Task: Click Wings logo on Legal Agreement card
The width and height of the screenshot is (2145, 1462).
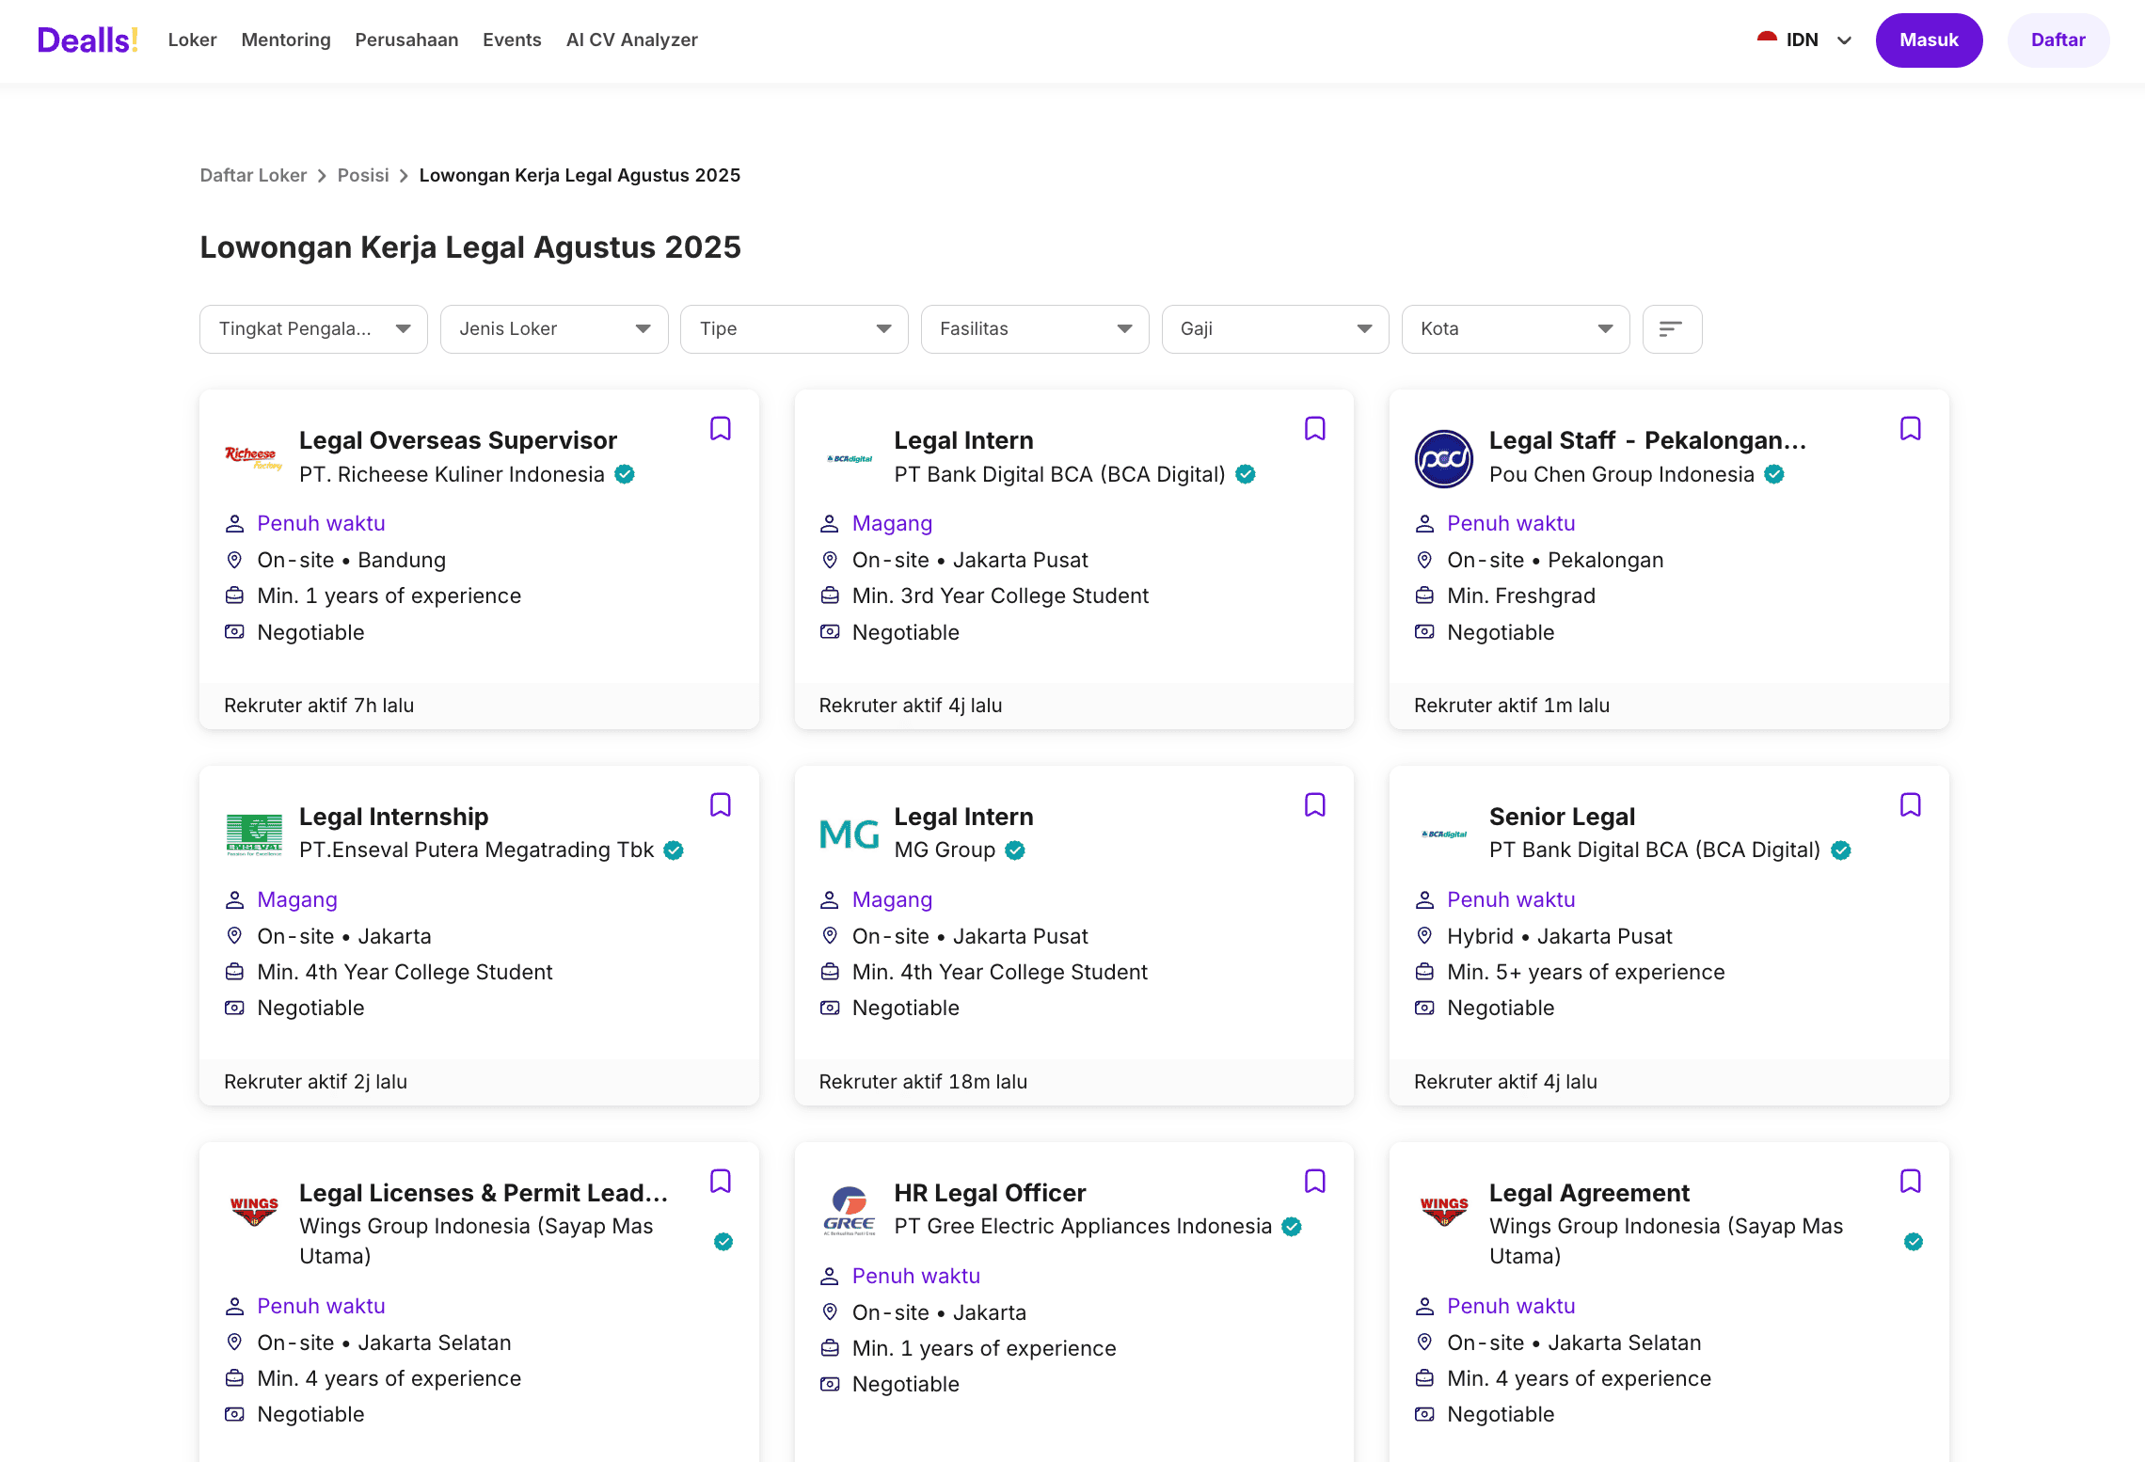Action: click(x=1444, y=1211)
